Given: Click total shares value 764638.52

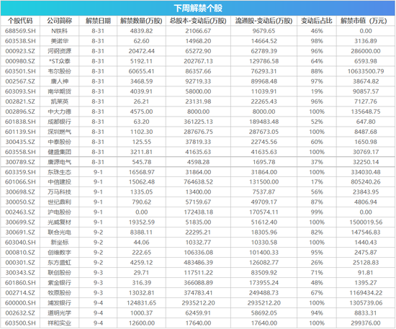Looking at the screenshot, I should tap(198, 182).
